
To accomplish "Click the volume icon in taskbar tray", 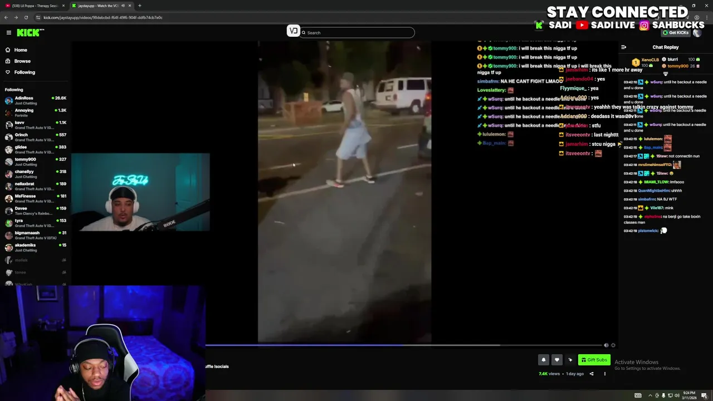I will click(x=677, y=396).
